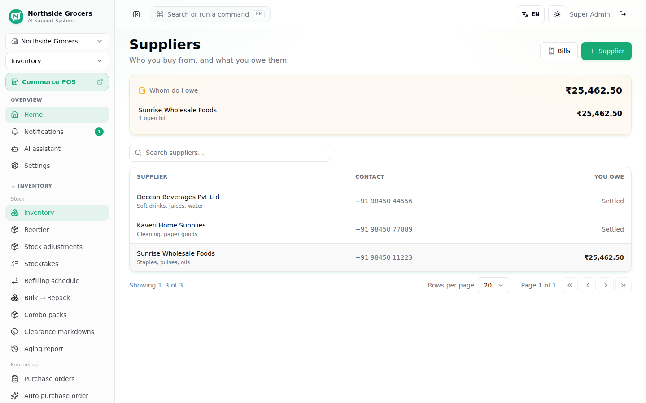
Task: Click Super Admin user label
Action: pos(590,14)
